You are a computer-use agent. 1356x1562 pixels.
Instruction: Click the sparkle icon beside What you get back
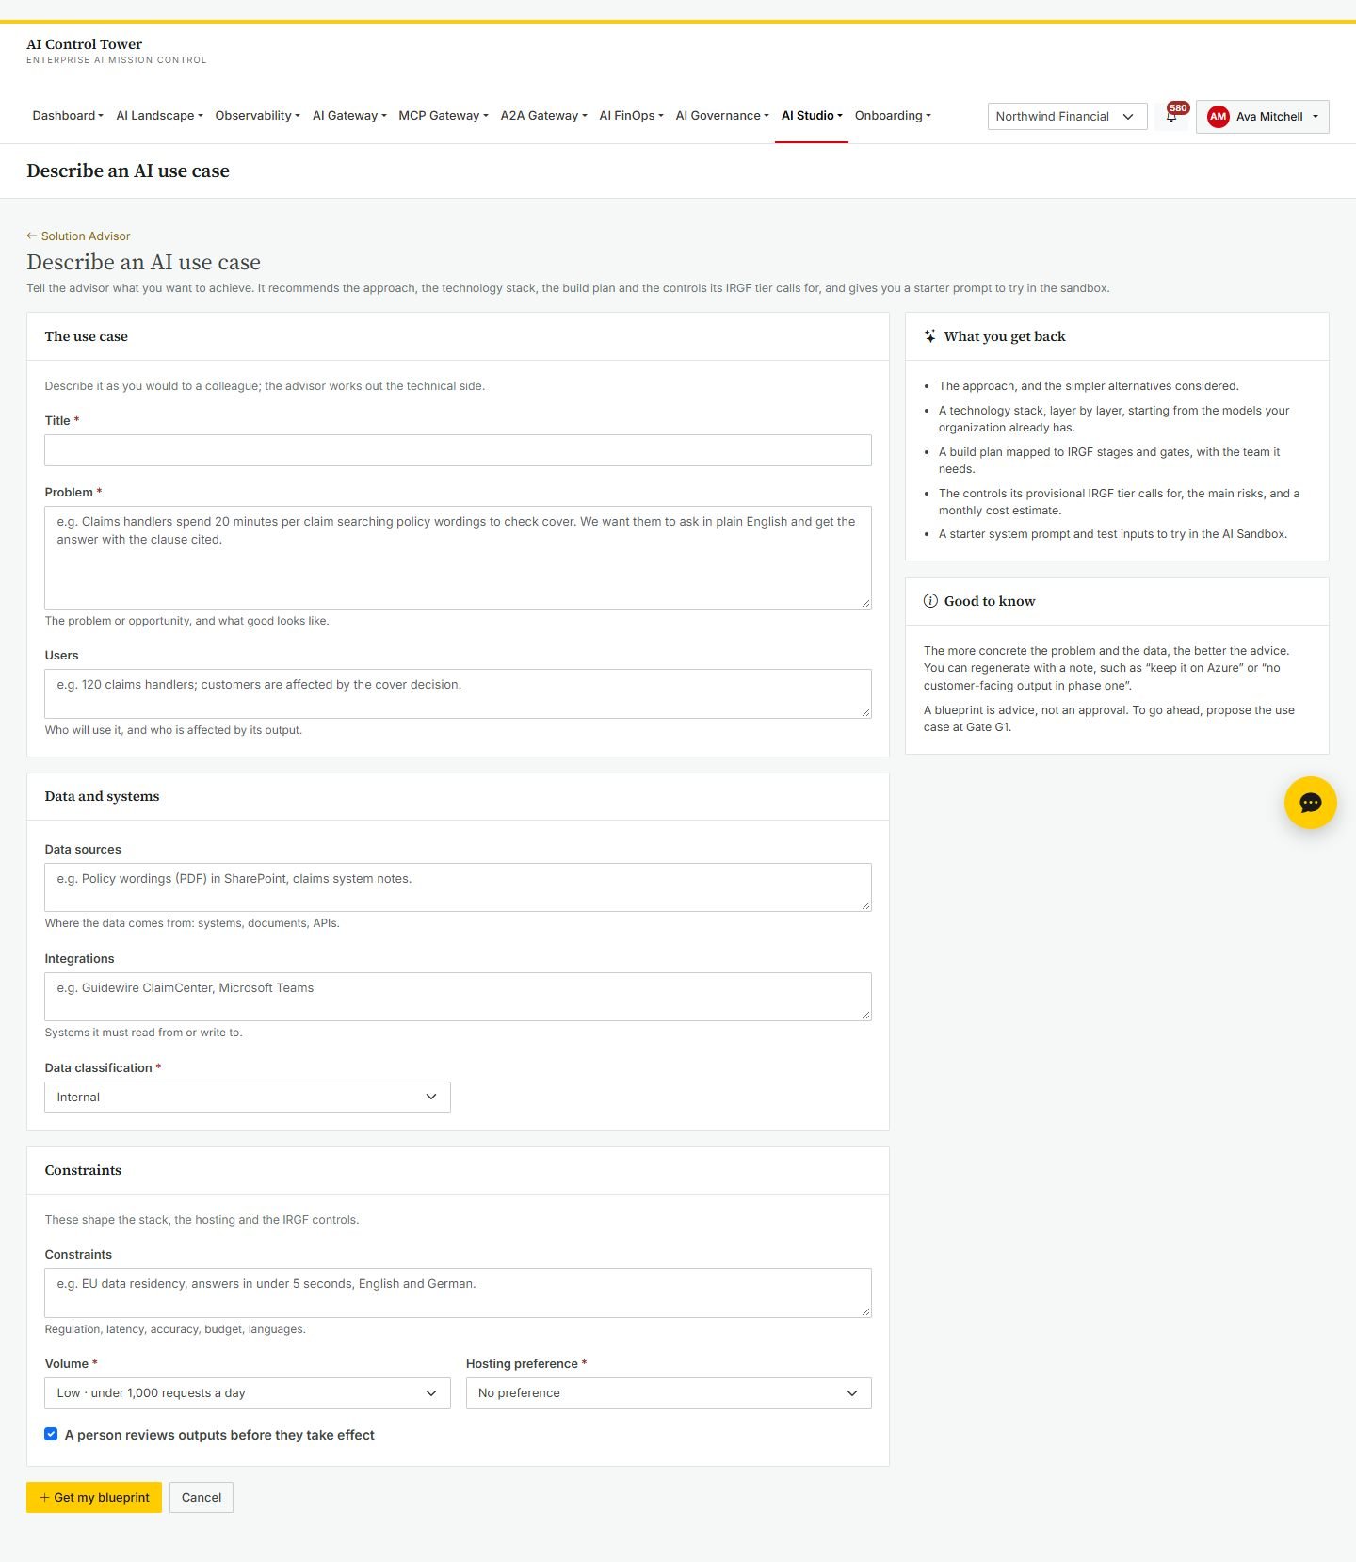tap(930, 336)
